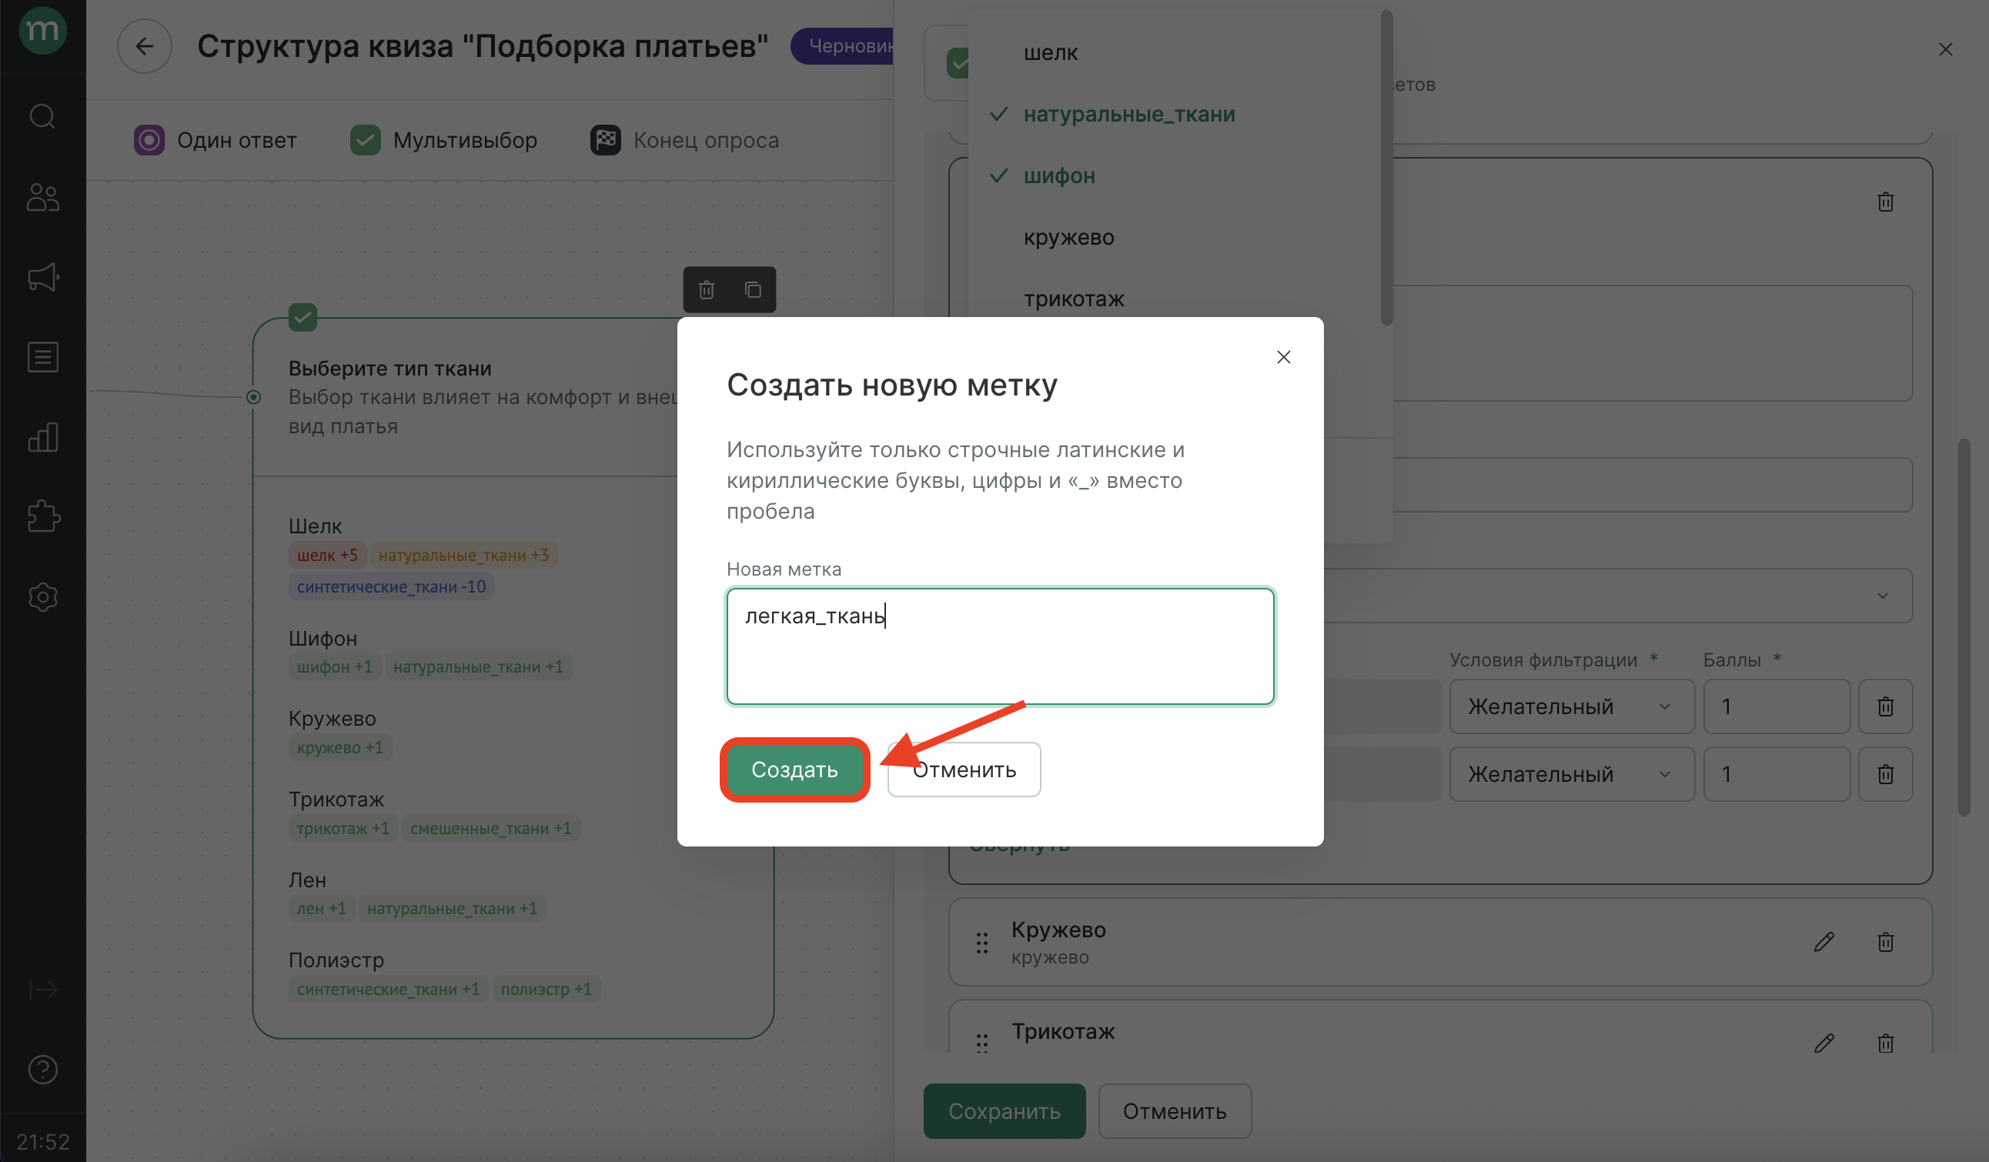Open second Желательный filter condition dropdown
The image size is (1989, 1162).
coord(1571,774)
